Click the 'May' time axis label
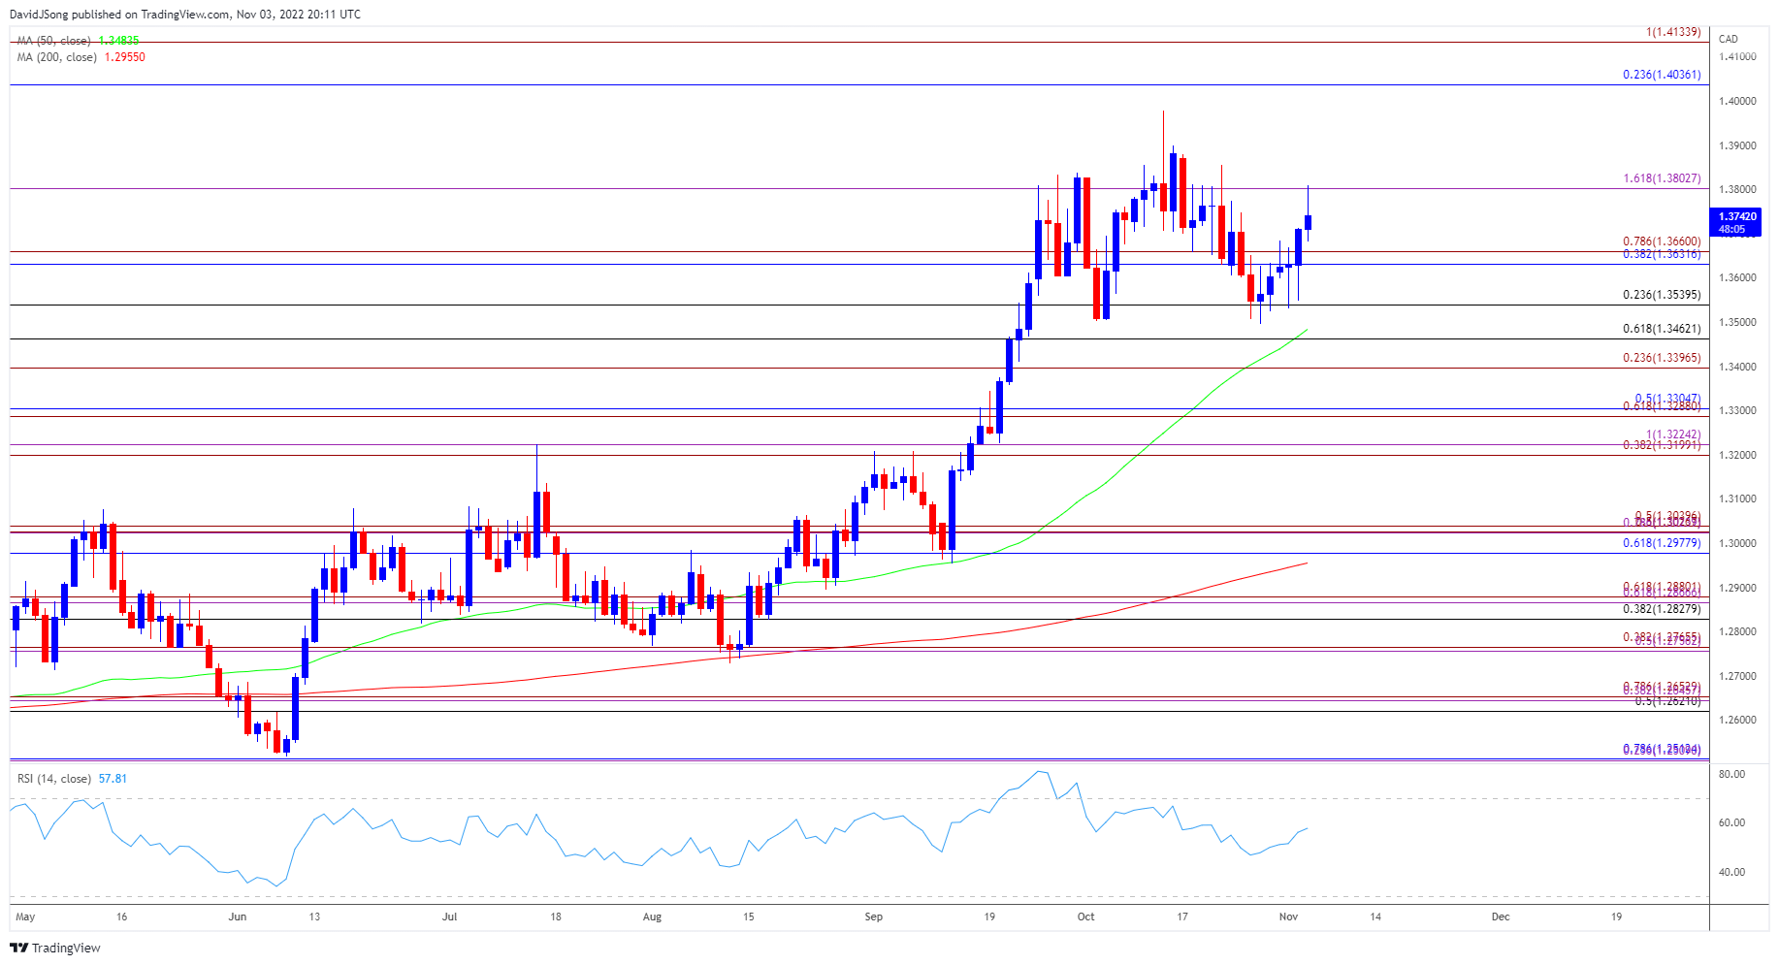This screenshot has height=965, width=1779. tap(25, 917)
